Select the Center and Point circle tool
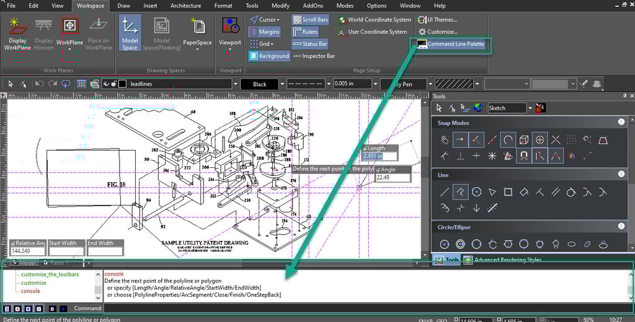 coord(445,245)
